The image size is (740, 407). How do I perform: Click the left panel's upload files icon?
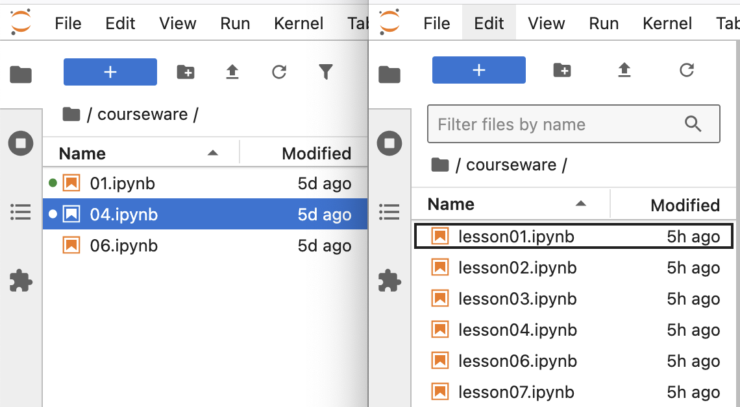(232, 72)
